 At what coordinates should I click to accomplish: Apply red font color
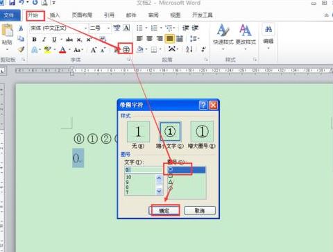pyautogui.click(x=62, y=49)
